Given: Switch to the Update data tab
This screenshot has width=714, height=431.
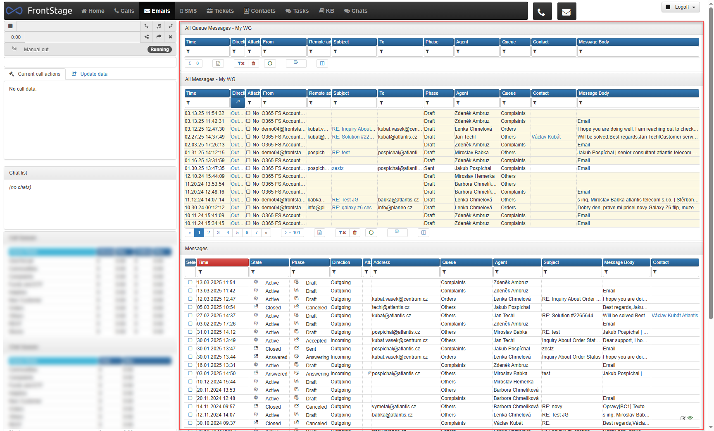Looking at the screenshot, I should click(90, 74).
